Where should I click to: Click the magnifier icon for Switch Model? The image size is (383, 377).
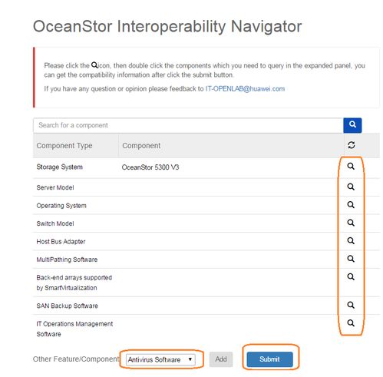click(351, 223)
